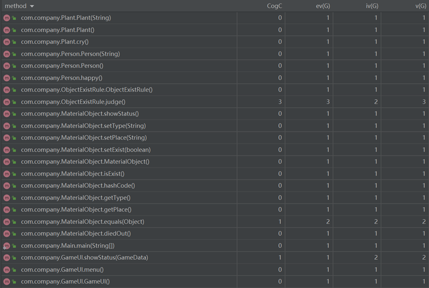
Task: Sort by the iv(G) column header
Action: point(371,6)
